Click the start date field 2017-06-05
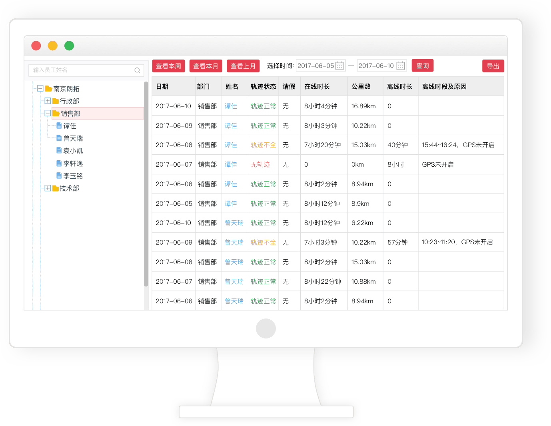Screen dimensions: 551x426 321,66
